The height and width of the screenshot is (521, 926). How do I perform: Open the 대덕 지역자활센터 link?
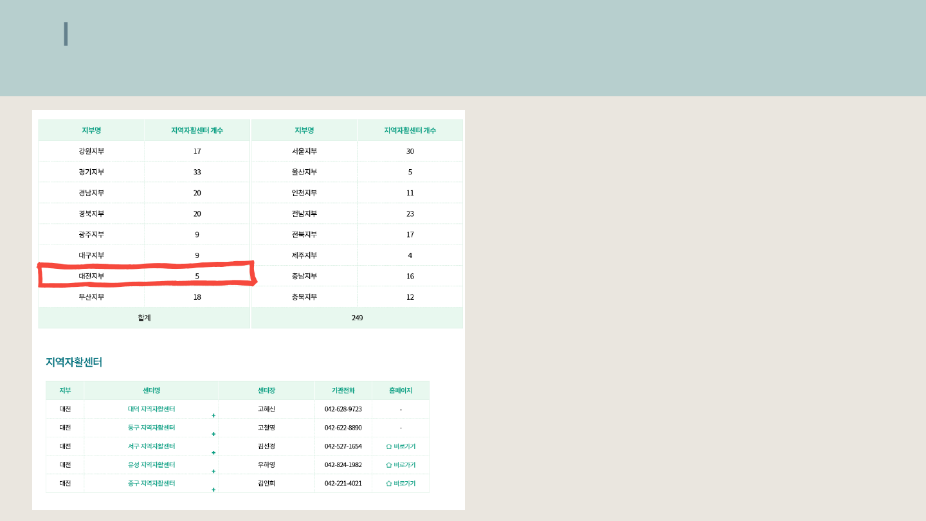tap(151, 409)
